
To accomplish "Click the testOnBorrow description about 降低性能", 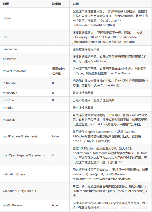I will [x=110, y=205].
